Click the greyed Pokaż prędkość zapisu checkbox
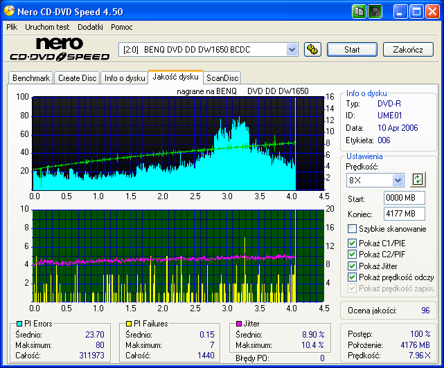This screenshot has height=368, width=444. click(352, 288)
